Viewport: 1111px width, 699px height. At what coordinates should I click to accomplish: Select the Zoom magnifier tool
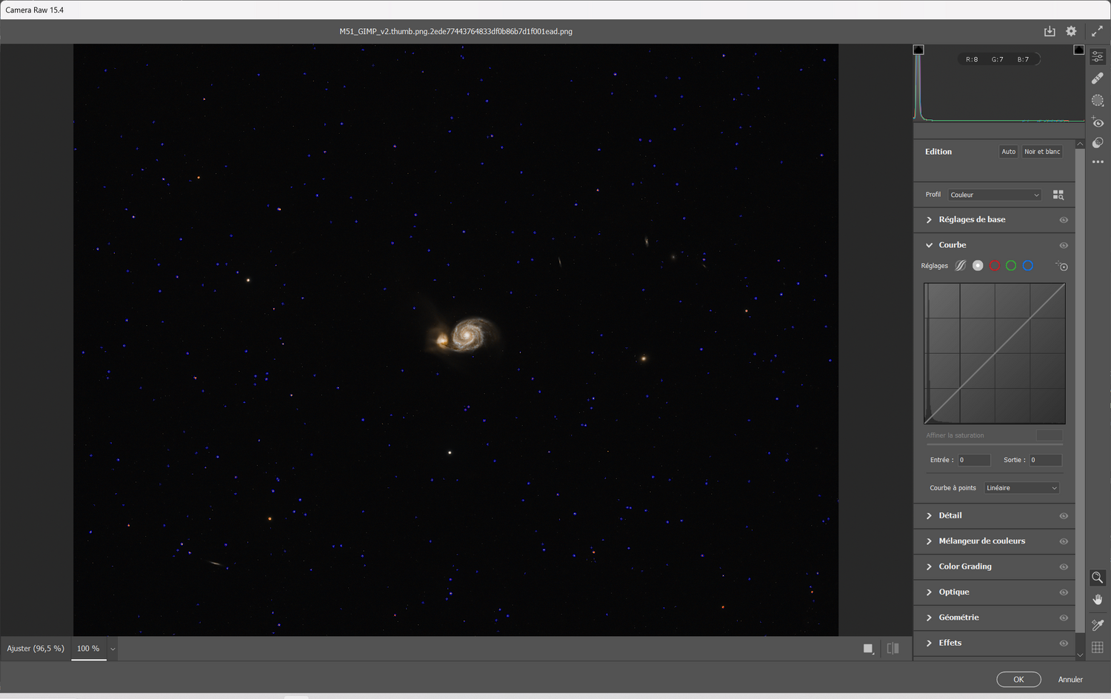(1098, 578)
